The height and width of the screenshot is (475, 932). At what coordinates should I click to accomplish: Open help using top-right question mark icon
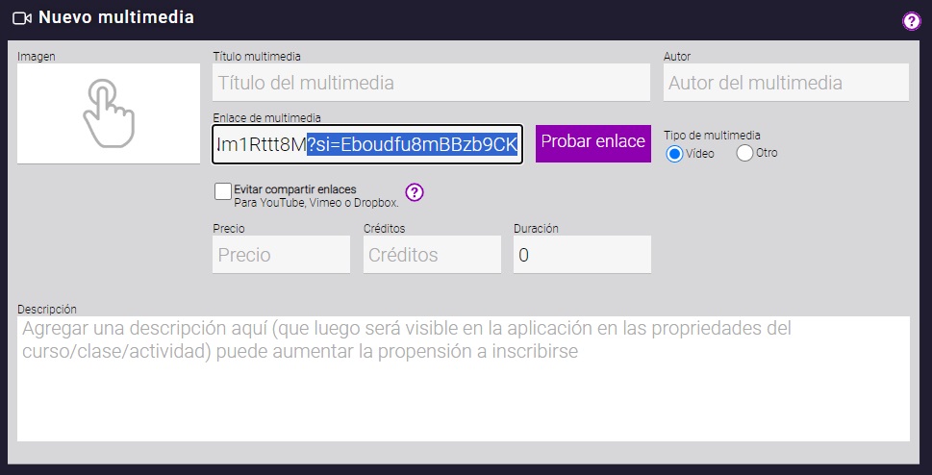911,21
